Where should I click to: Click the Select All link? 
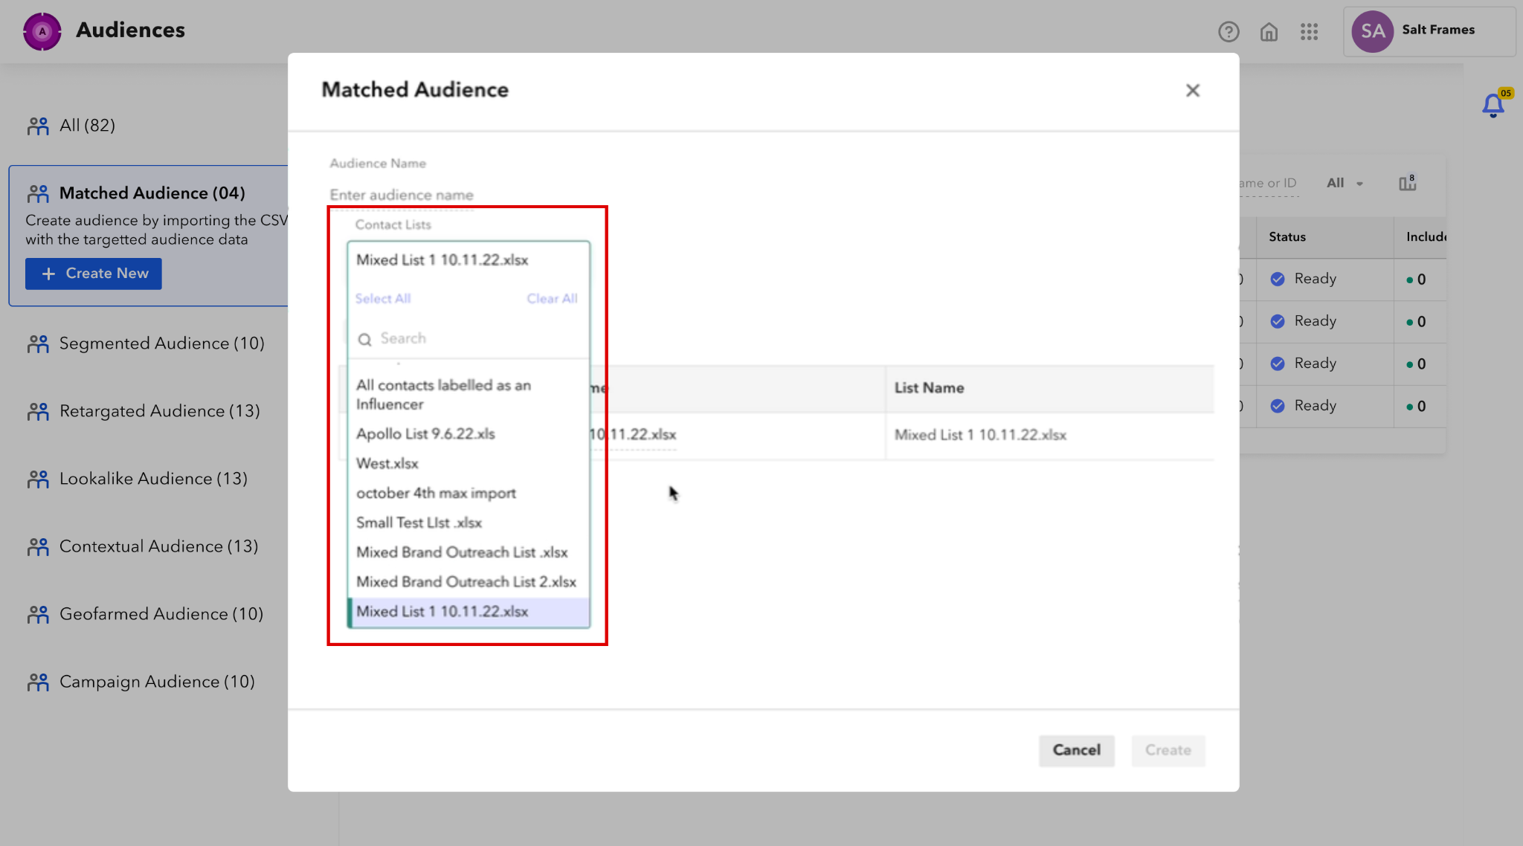pyautogui.click(x=382, y=299)
